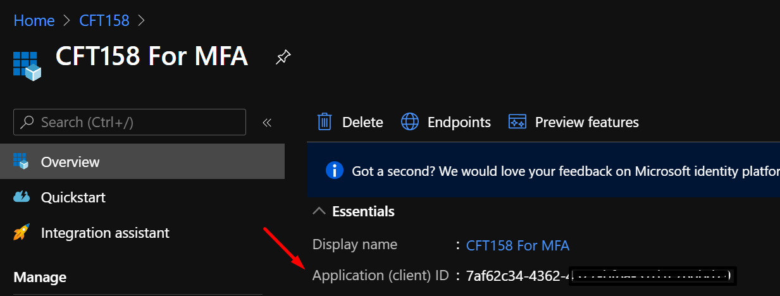The height and width of the screenshot is (296, 780).
Task: Click the Quickstart cloud icon
Action: click(22, 197)
